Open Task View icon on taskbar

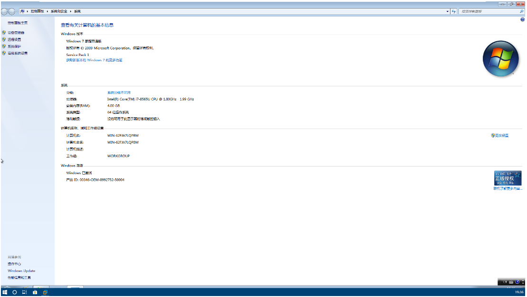(x=24, y=292)
